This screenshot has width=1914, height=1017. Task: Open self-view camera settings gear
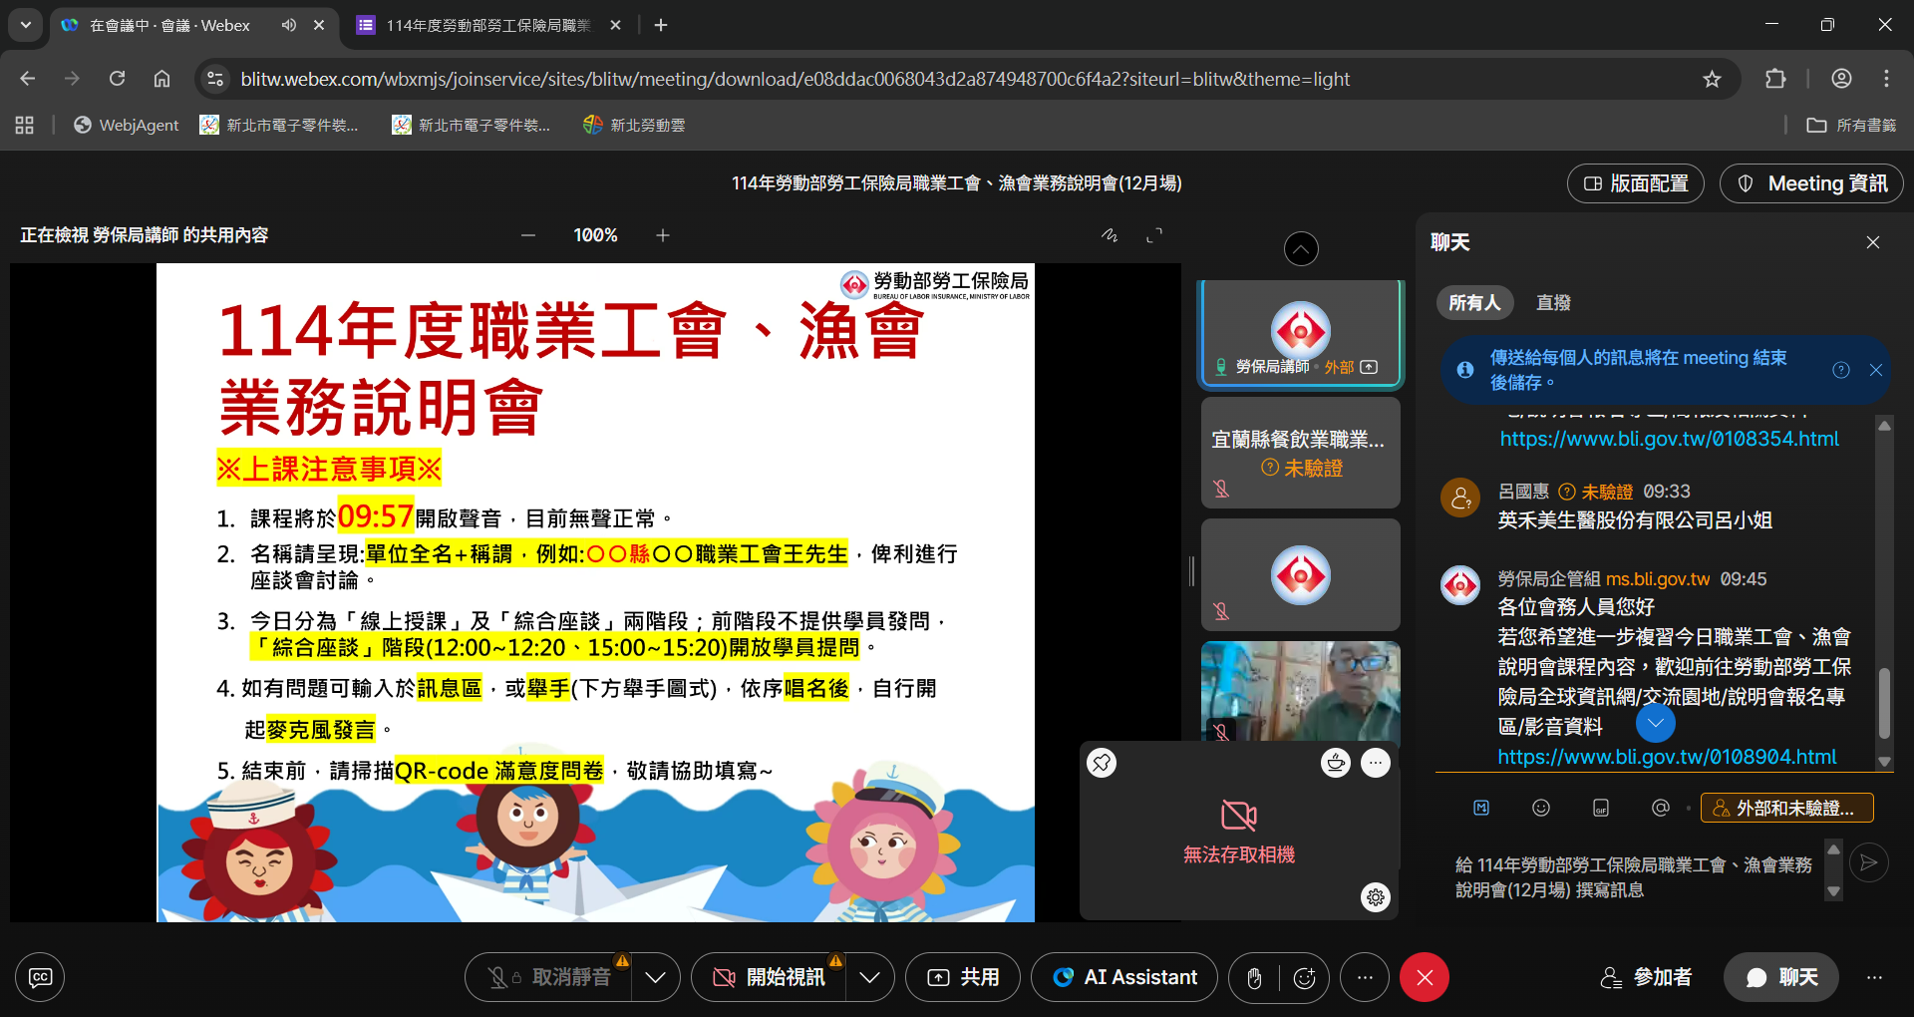(x=1376, y=897)
